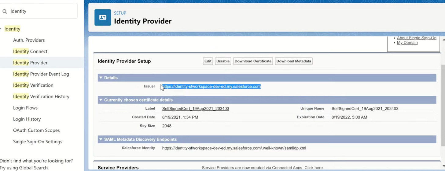Click the 'Click here' Connected Apps link
445x171 pixels.
314,168
